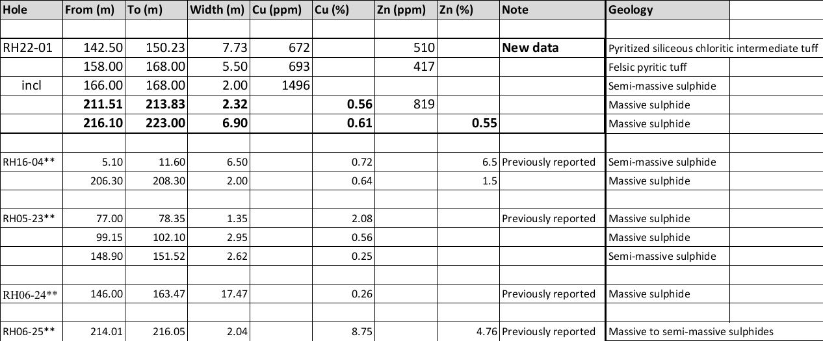Click the RH06-24** hole cell

pyautogui.click(x=31, y=294)
